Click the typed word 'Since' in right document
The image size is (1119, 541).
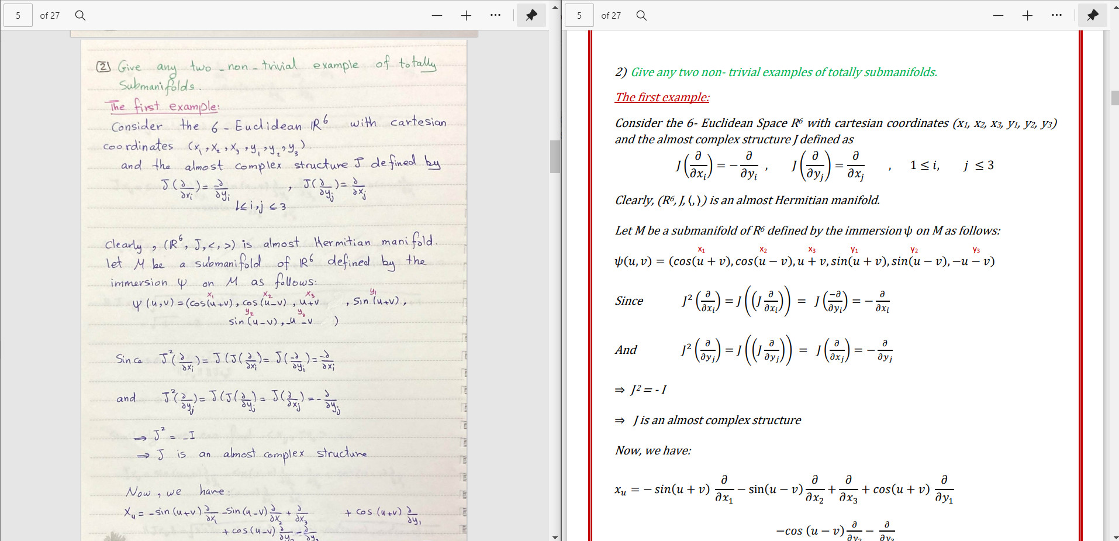tap(628, 301)
